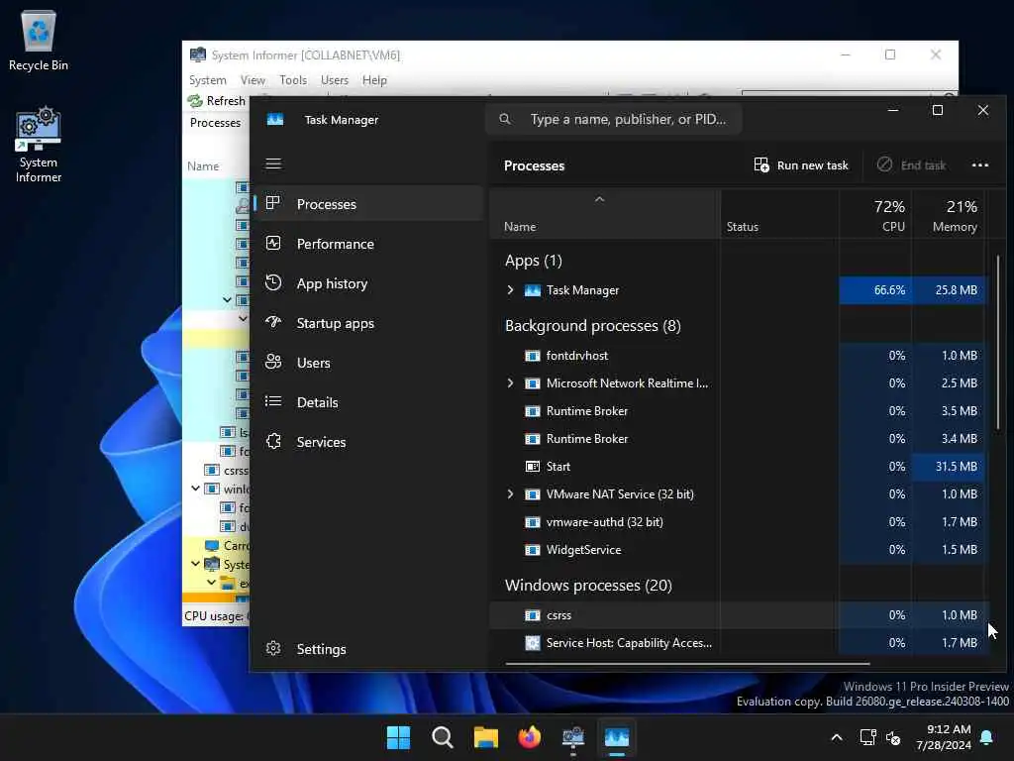The width and height of the screenshot is (1014, 761).
Task: Open taskbar Search
Action: tap(443, 737)
